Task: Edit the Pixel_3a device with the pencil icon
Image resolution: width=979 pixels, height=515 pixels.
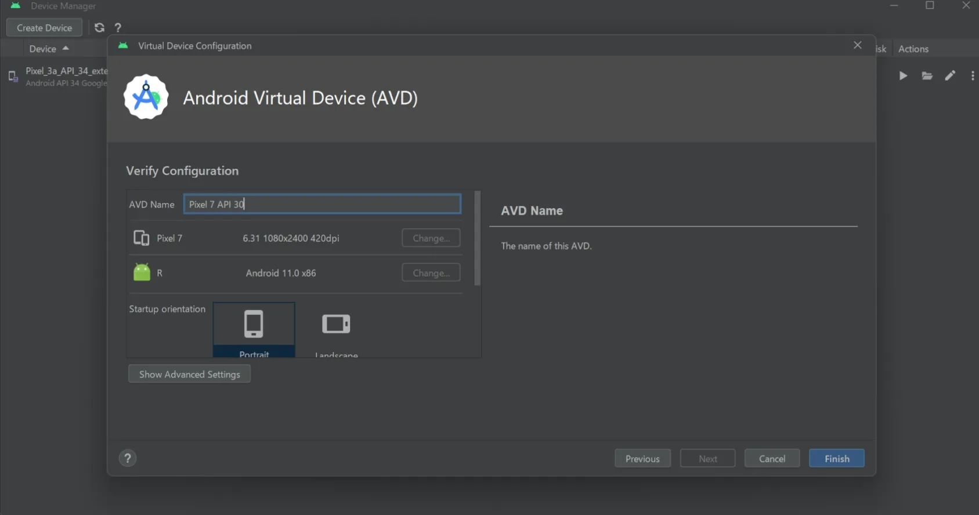Action: [950, 76]
